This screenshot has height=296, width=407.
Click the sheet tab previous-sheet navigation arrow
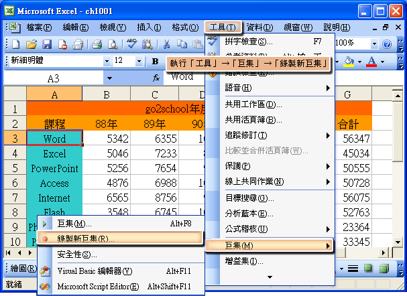tap(19, 252)
